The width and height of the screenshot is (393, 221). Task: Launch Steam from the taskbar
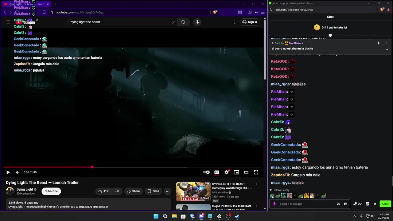tap(237, 216)
